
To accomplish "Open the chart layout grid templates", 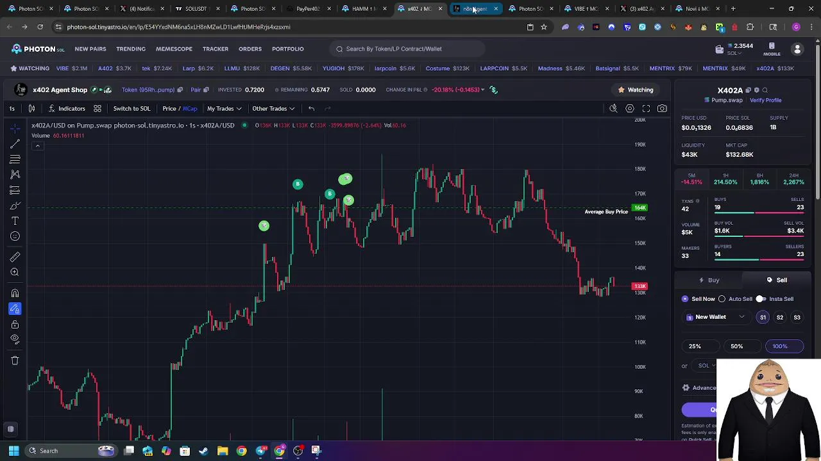I will tap(97, 108).
